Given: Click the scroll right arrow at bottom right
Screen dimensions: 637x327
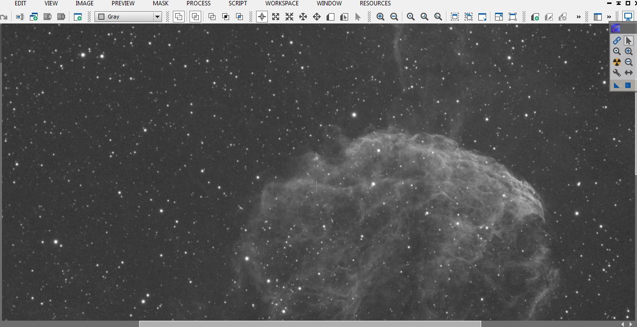Looking at the screenshot, I should 631,324.
